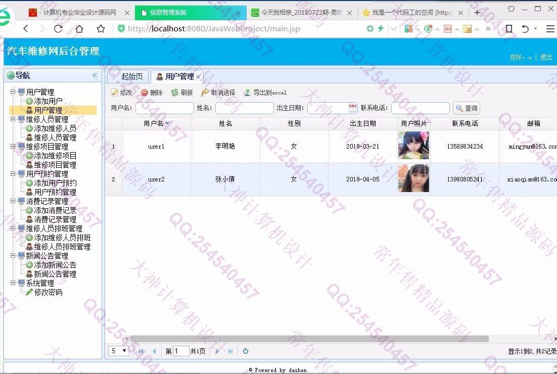
Task: Click the browser home icon
Action: (x=79, y=29)
